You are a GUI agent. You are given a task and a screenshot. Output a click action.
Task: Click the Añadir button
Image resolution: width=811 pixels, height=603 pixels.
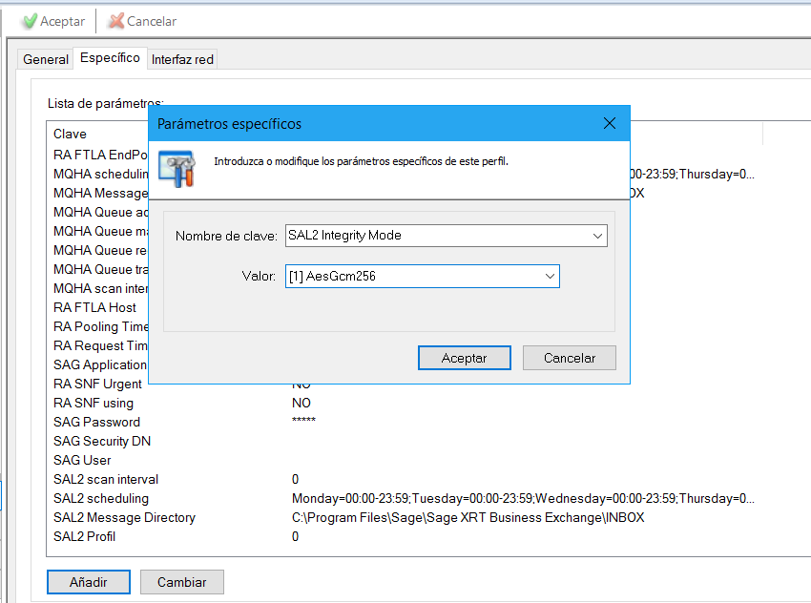click(88, 582)
